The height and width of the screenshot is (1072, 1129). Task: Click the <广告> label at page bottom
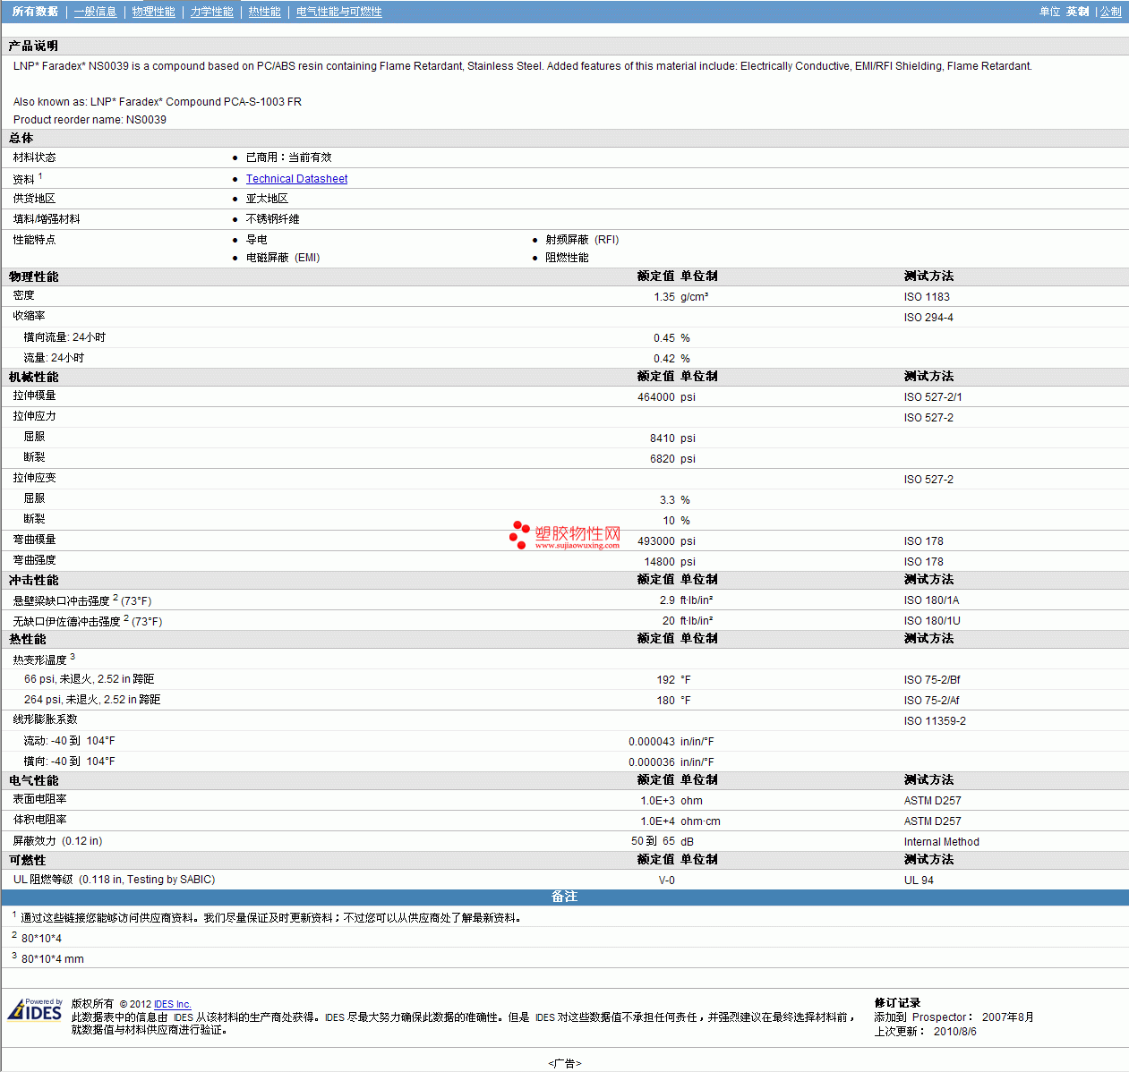[x=565, y=1063]
